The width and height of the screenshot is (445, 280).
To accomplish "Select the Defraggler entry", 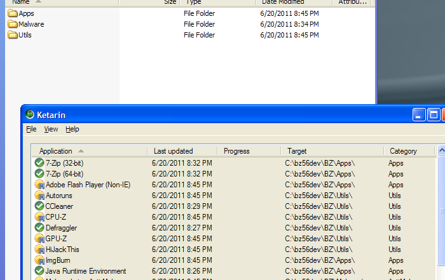I will pyautogui.click(x=61, y=228).
